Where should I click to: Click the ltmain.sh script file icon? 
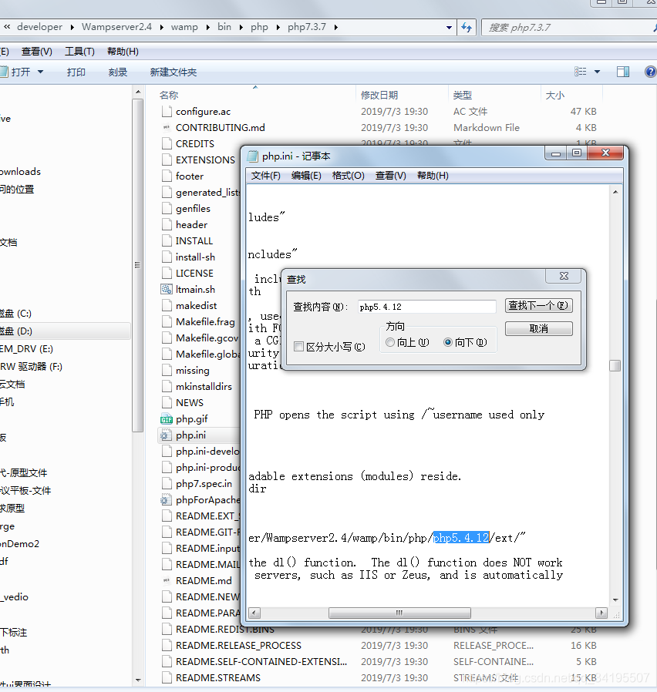(166, 290)
